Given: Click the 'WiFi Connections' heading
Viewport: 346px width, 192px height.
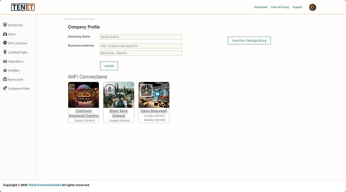Looking at the screenshot, I should tap(88, 77).
